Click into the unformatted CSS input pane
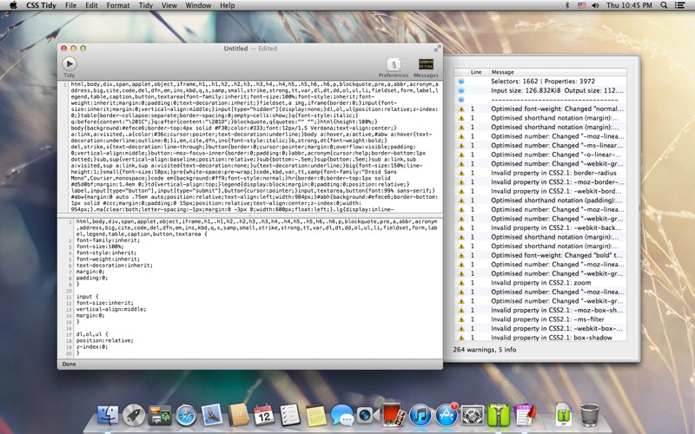Screen dimensions: 695x434 click(255, 147)
